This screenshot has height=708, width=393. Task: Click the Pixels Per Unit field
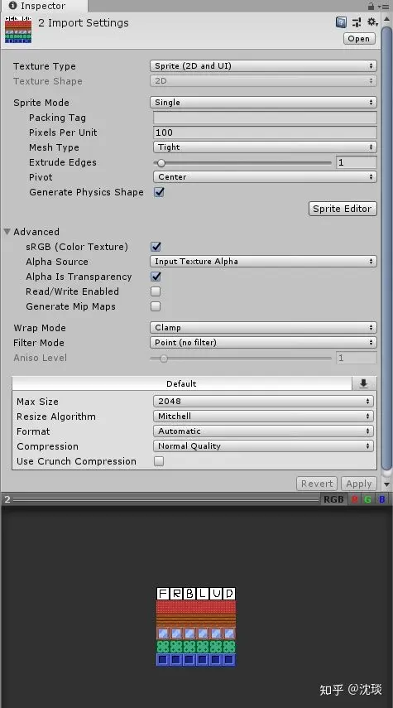click(265, 132)
